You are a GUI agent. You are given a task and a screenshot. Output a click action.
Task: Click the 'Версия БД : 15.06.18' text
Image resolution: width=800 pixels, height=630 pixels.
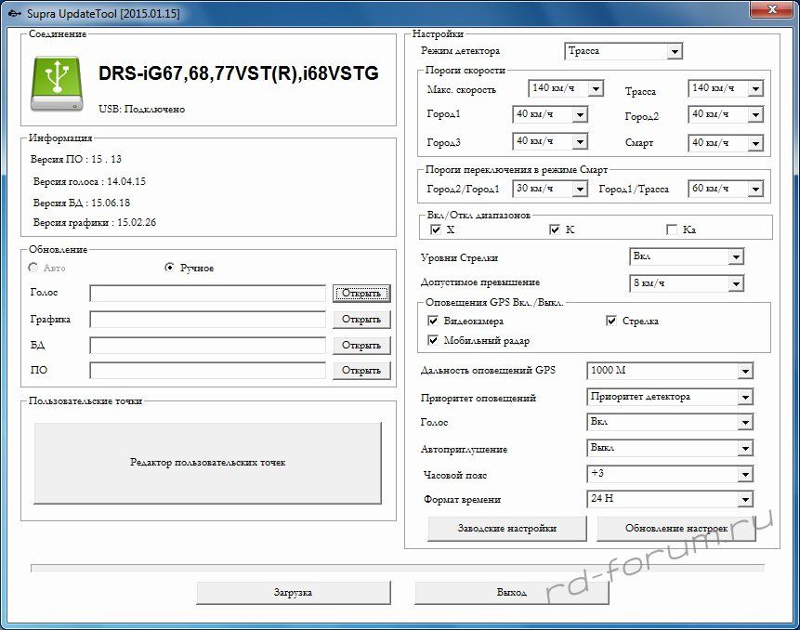pyautogui.click(x=82, y=203)
